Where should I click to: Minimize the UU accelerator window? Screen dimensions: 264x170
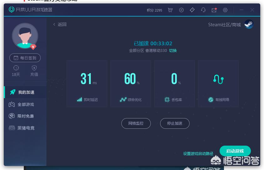241,10
